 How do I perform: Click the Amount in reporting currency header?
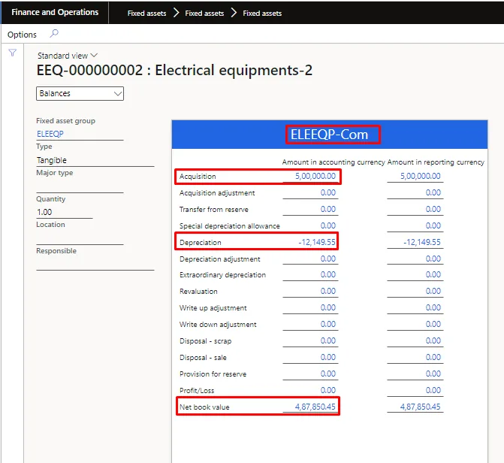[436, 162]
